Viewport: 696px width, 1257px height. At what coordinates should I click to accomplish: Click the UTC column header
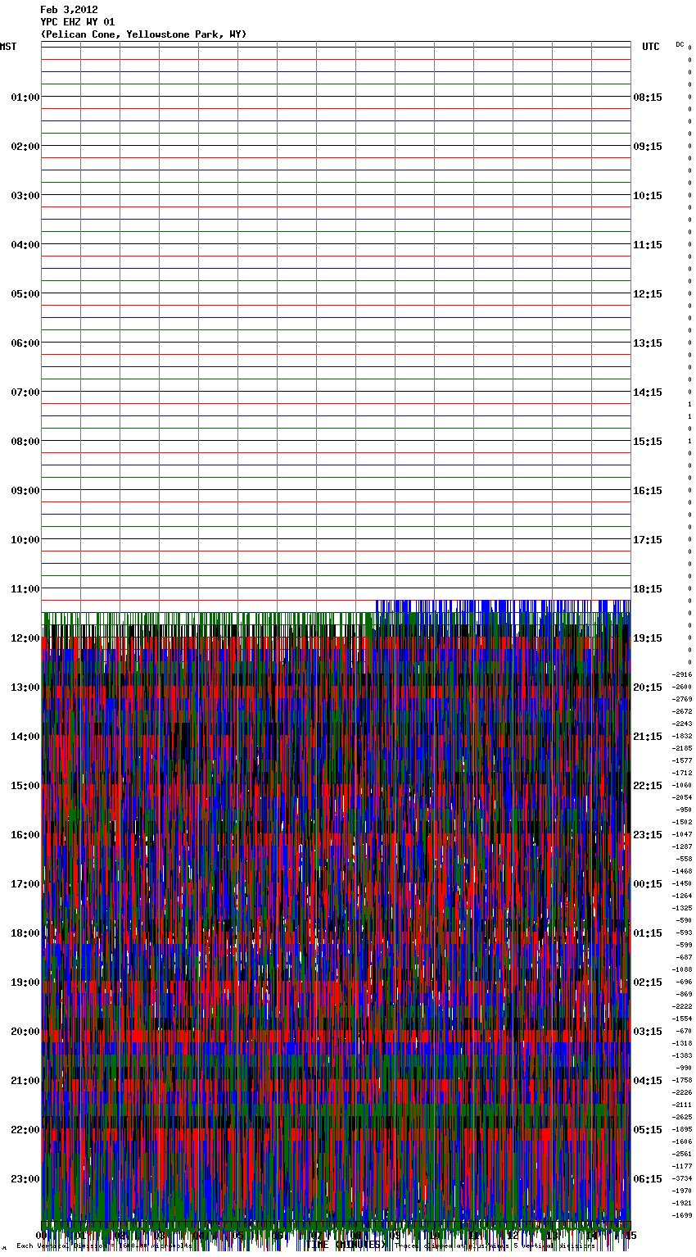click(x=650, y=47)
